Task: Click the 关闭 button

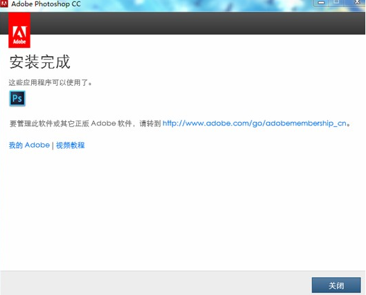Action: (x=336, y=285)
